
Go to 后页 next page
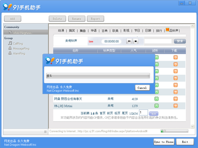(117, 113)
